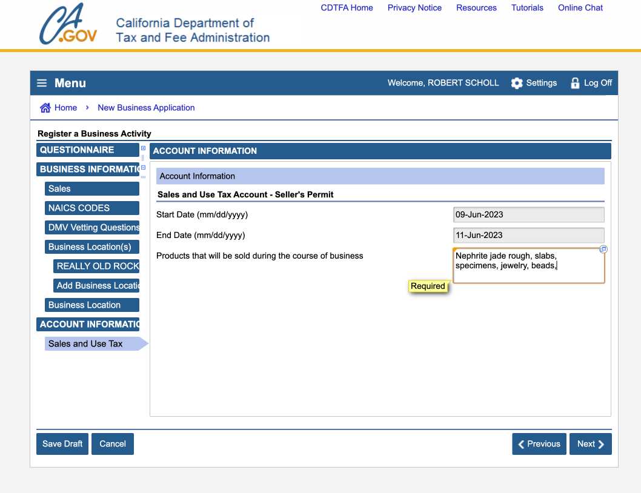Click the New Business Application breadcrumb
641x493 pixels.
coord(146,108)
